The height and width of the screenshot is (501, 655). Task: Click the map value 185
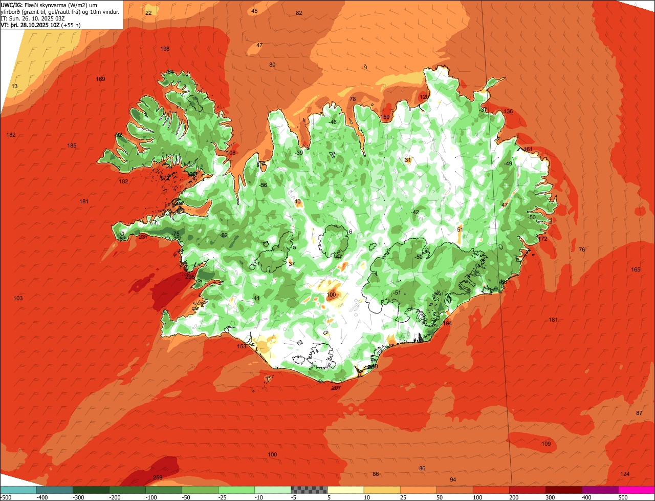72,145
